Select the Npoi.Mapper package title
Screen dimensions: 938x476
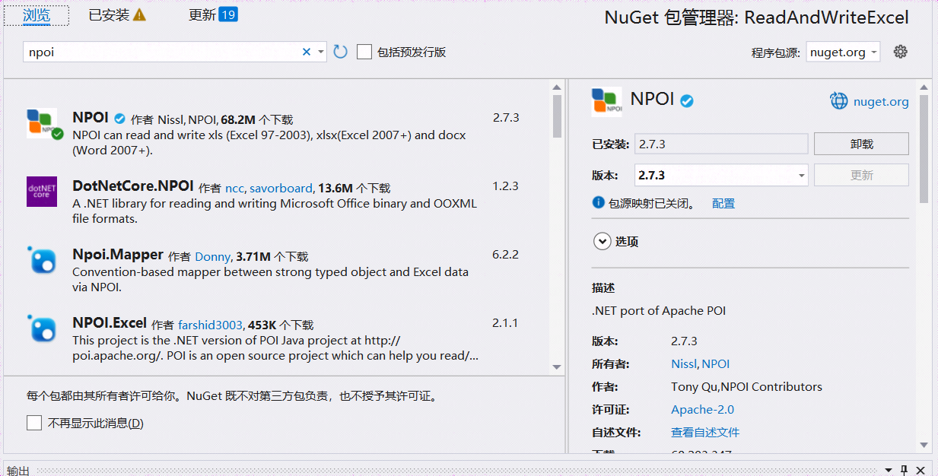[118, 255]
